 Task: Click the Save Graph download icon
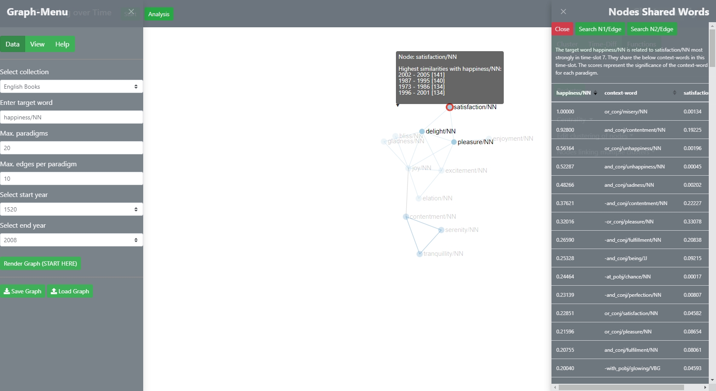point(7,291)
